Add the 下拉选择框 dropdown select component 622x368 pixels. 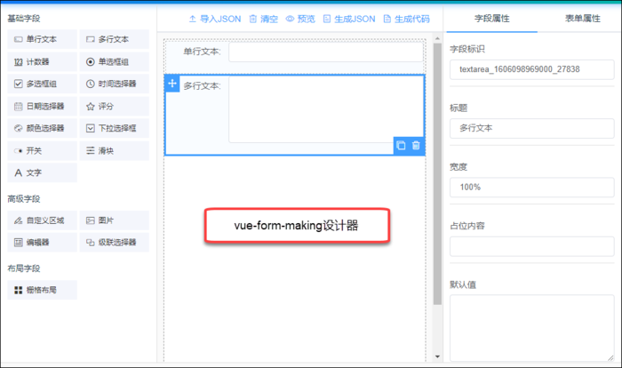tap(115, 128)
